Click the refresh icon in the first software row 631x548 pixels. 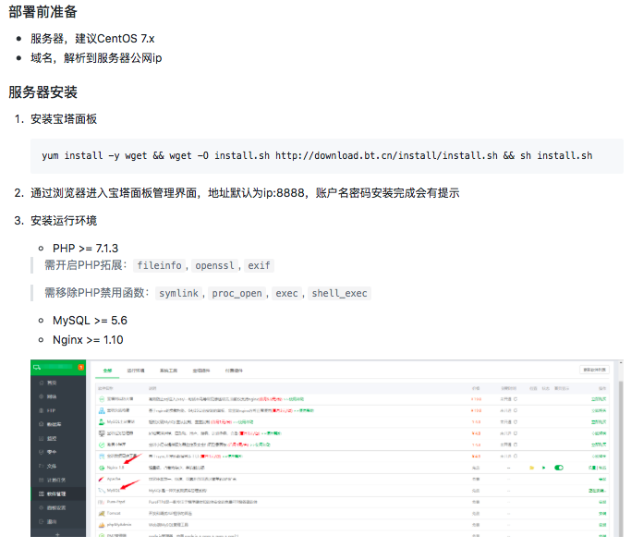tap(516, 399)
